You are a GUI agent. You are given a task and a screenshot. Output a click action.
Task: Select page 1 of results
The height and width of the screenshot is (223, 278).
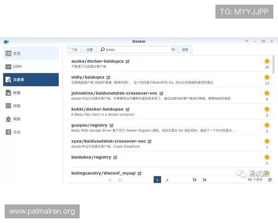[157, 180]
